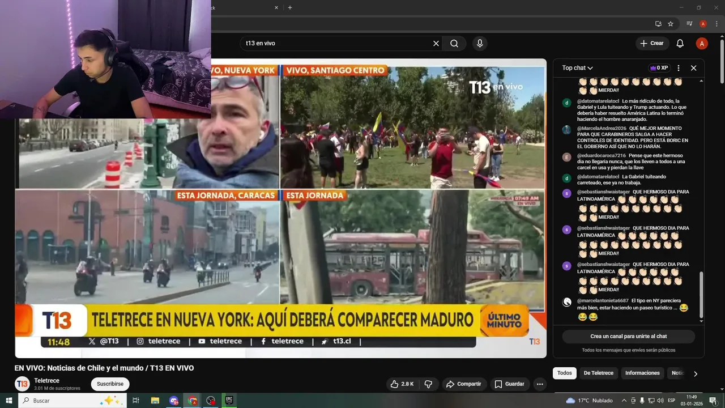Image resolution: width=725 pixels, height=408 pixels.
Task: Open @marcelantonieta6687 chat author
Action: 603,300
